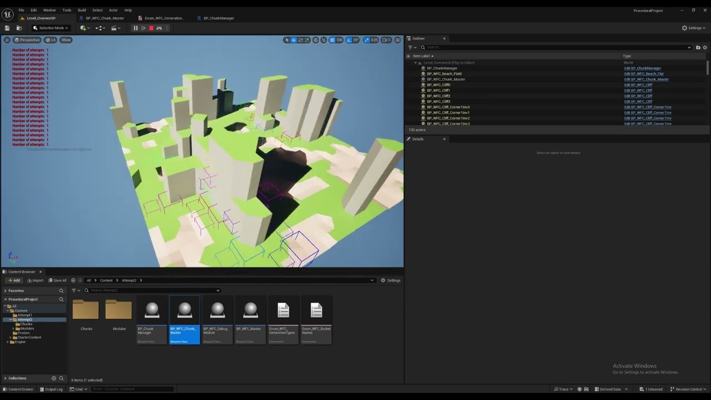Image resolution: width=711 pixels, height=400 pixels.
Task: Open the viewport hamburger options menu
Action: point(7,40)
